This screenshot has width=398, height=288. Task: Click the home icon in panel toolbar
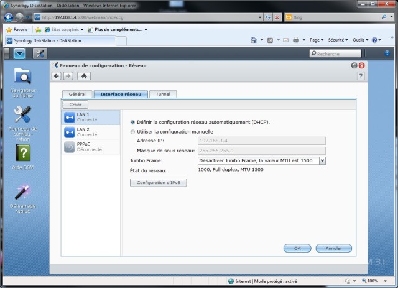coord(83,76)
